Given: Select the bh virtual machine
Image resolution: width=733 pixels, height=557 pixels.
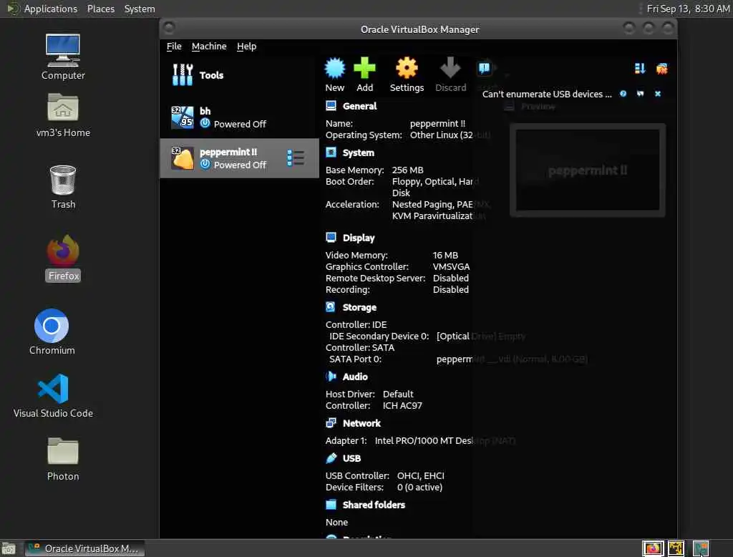Looking at the screenshot, I should coord(239,117).
